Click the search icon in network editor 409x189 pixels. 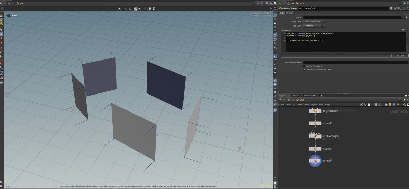tap(404, 104)
